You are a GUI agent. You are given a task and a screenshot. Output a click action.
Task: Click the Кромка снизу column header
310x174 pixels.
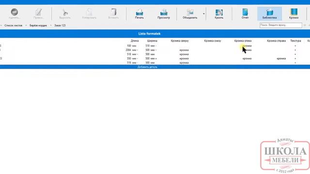(x=213, y=41)
